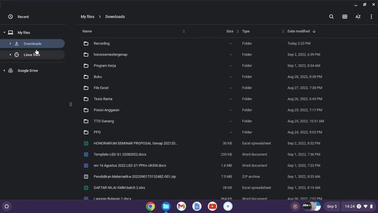Select the Template-LED-S1 Word document icon
The height and width of the screenshot is (213, 378).
[x=86, y=154]
